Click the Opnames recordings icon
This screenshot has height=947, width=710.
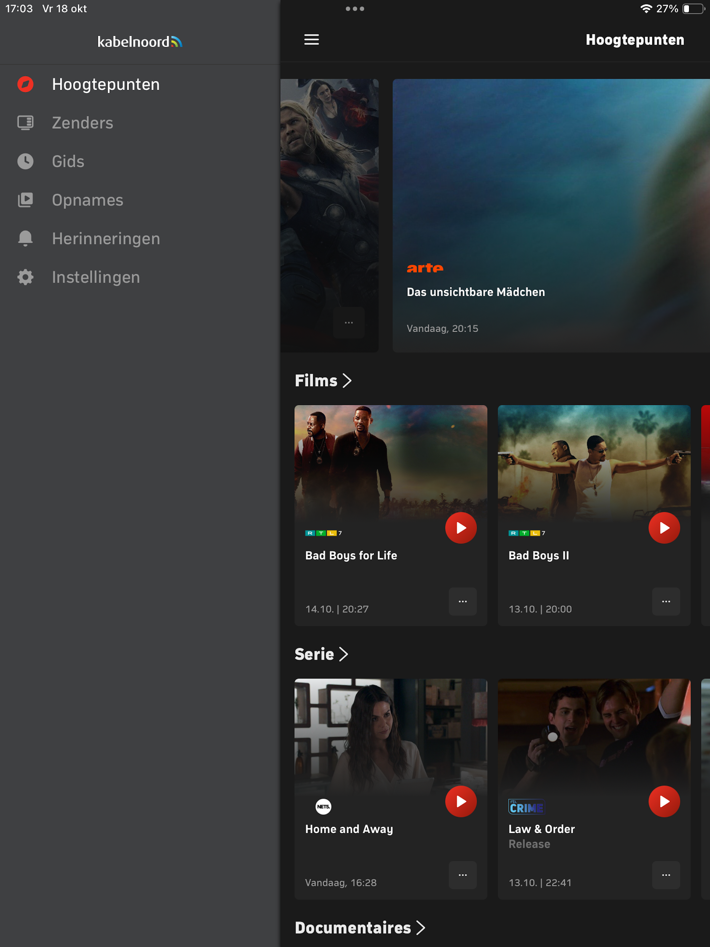click(25, 200)
